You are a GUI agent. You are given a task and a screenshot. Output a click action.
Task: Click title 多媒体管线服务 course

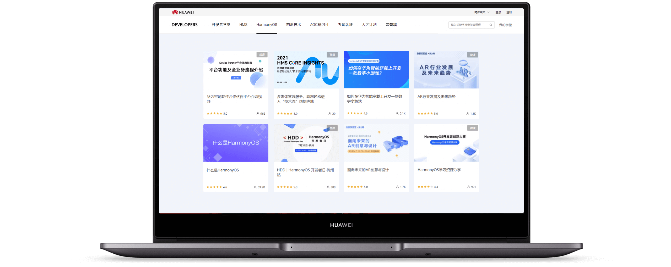[x=301, y=99]
